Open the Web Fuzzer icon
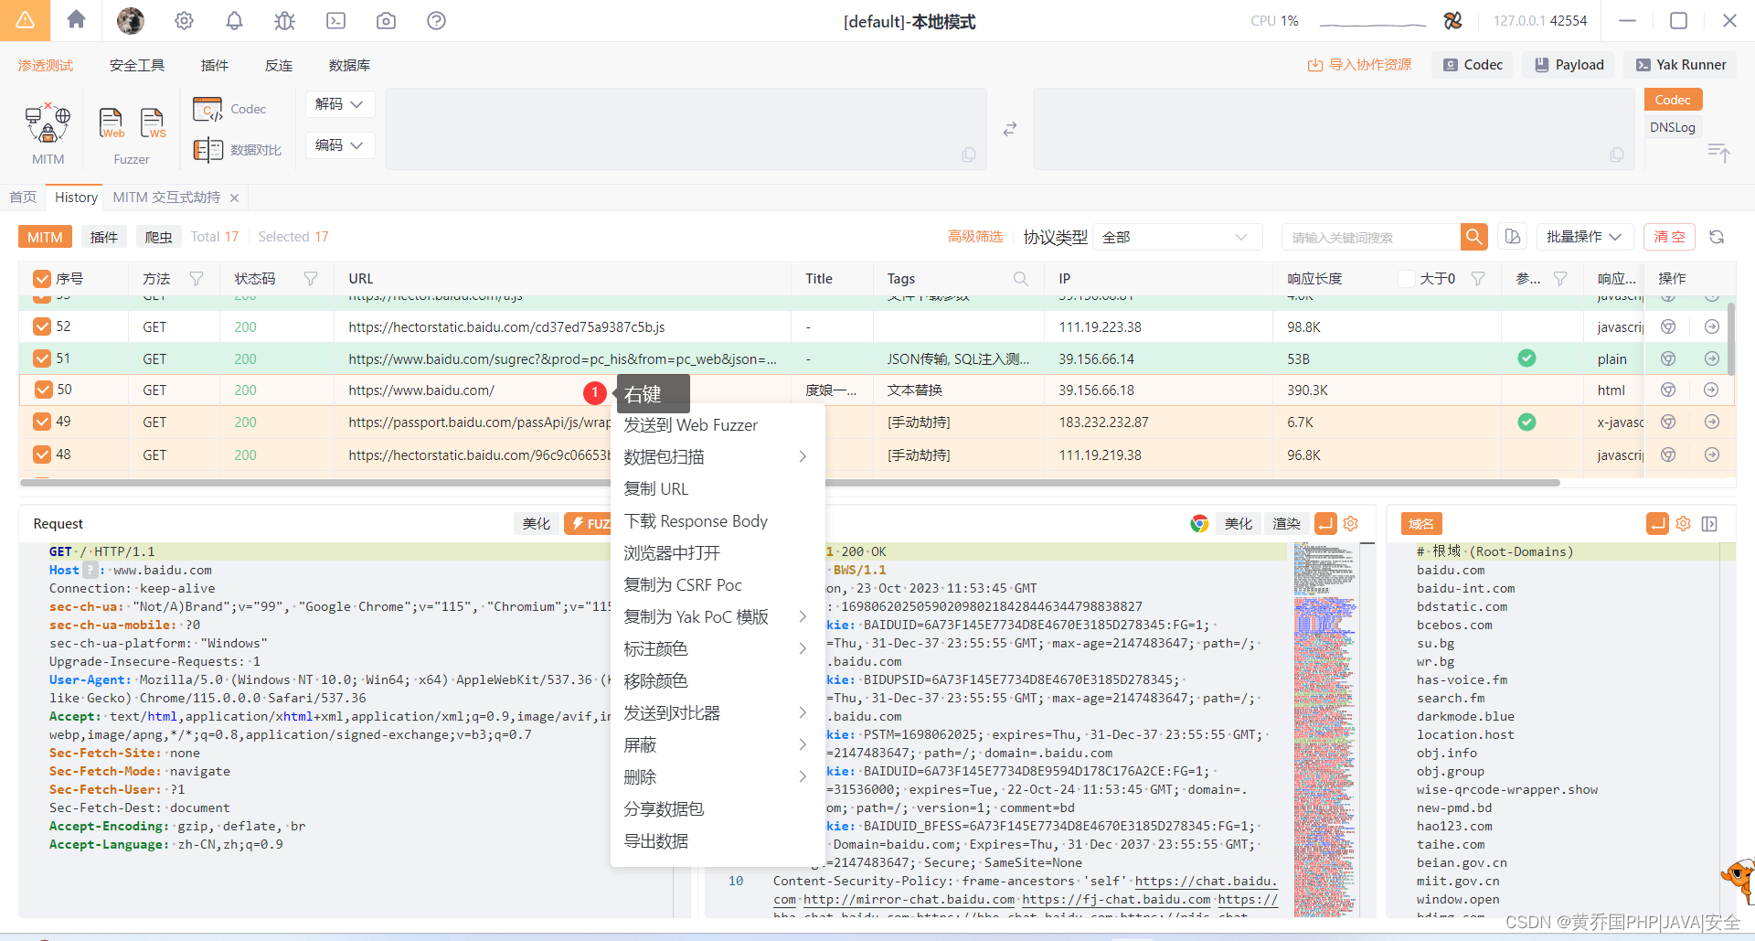The height and width of the screenshot is (941, 1755). coord(112,123)
